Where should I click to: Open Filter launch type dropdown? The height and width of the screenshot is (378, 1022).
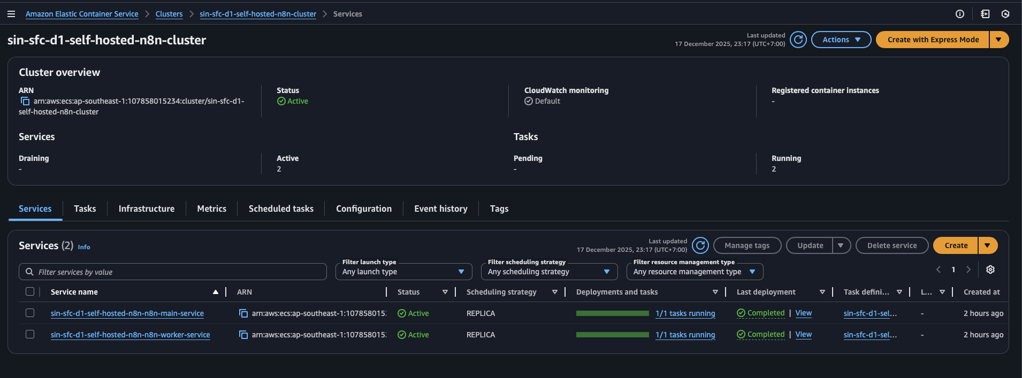[403, 272]
